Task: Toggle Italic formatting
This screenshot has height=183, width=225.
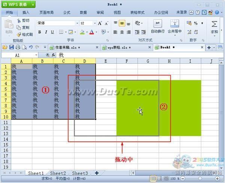Action: [46, 32]
